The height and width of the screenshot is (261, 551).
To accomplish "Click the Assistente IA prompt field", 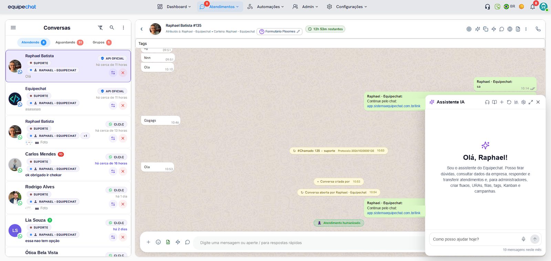I will pyautogui.click(x=475, y=239).
